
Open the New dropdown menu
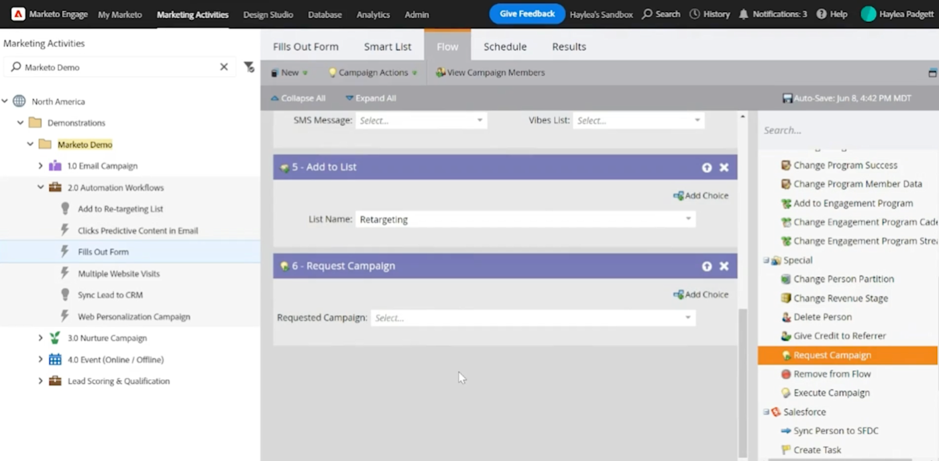289,72
